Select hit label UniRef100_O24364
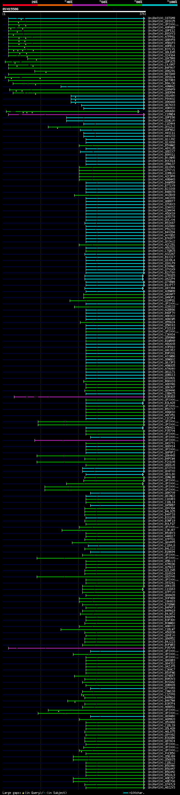 coord(161,56)
